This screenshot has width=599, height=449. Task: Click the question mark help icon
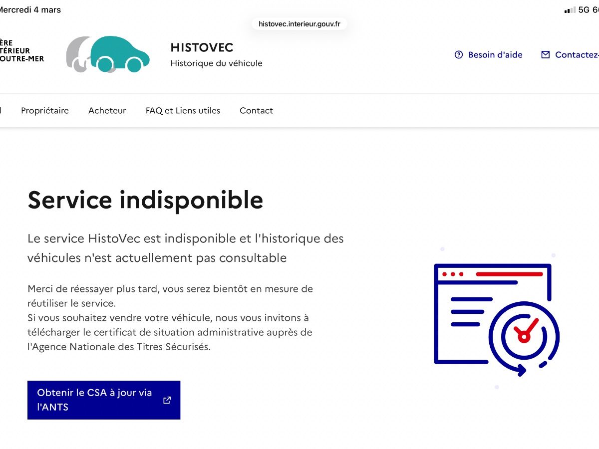pos(459,55)
